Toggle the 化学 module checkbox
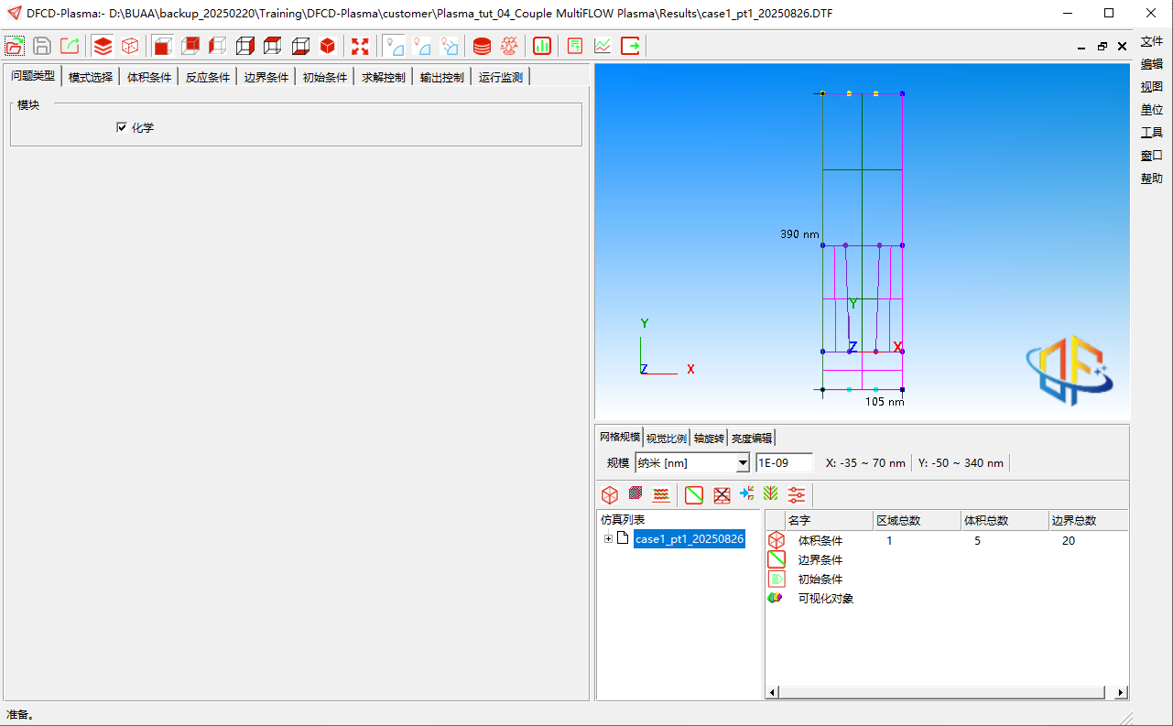This screenshot has width=1173, height=726. (x=122, y=127)
